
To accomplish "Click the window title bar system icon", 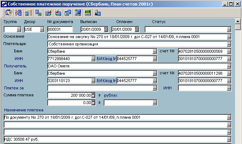I will click(4, 4).
